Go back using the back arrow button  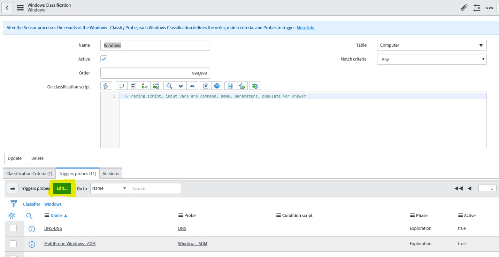(x=7, y=7)
